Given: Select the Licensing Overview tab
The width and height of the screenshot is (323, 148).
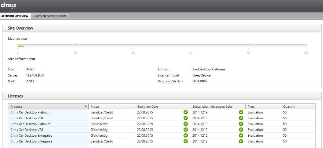Looking at the screenshot, I should tap(14, 16).
